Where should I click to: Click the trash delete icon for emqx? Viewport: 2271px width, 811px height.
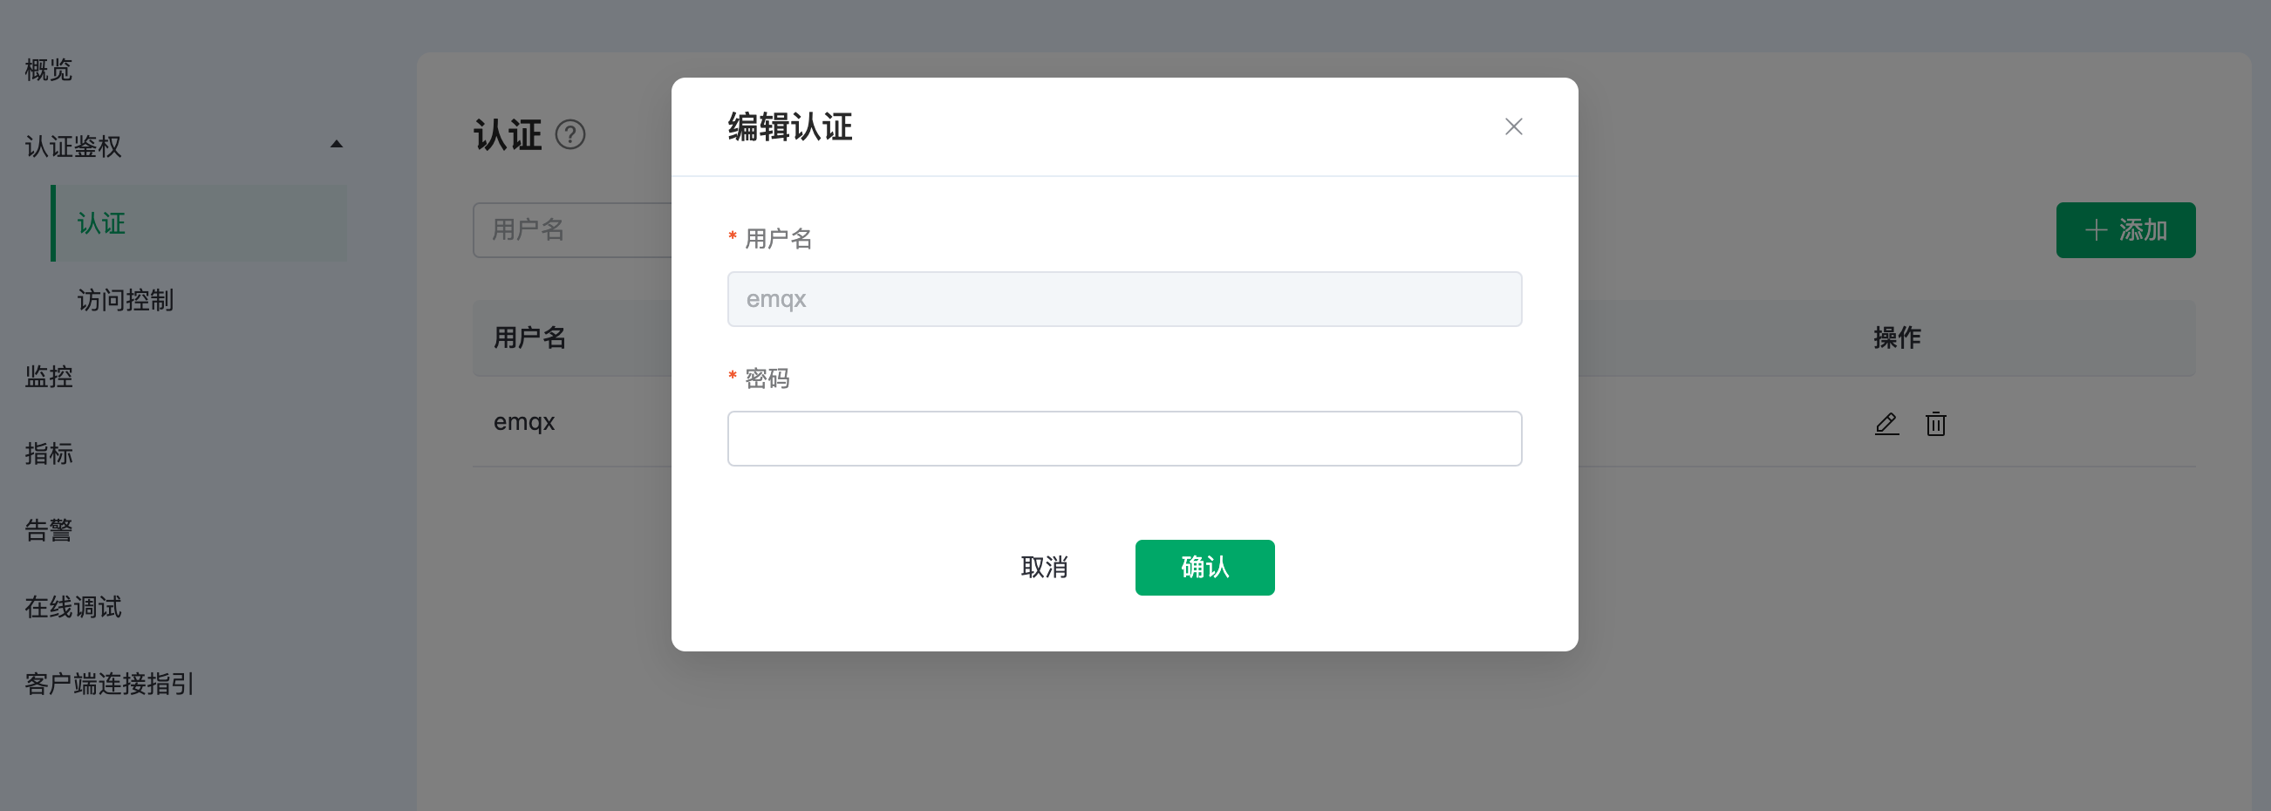[x=1935, y=423]
